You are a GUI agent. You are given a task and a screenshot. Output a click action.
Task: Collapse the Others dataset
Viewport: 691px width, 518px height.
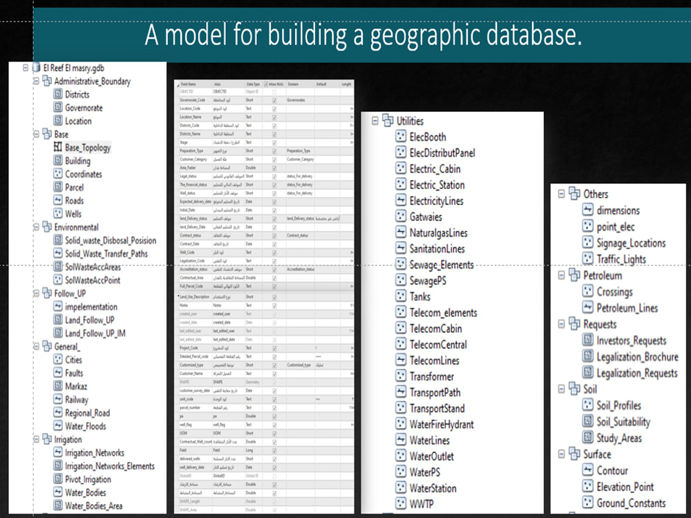[561, 193]
